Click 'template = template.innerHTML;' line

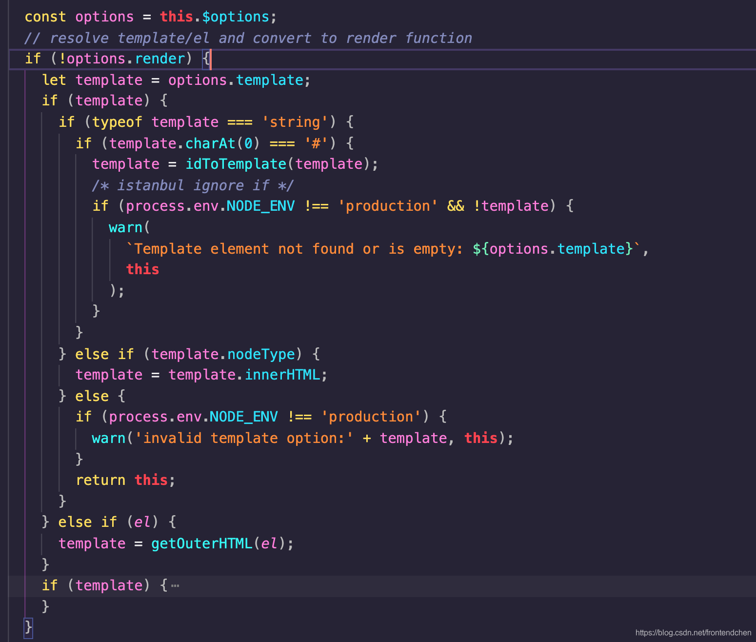(201, 375)
